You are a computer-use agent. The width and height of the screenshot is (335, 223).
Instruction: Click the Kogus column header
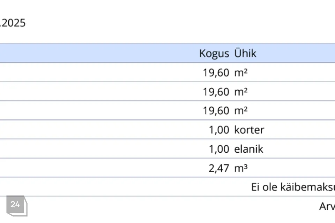[x=214, y=53]
